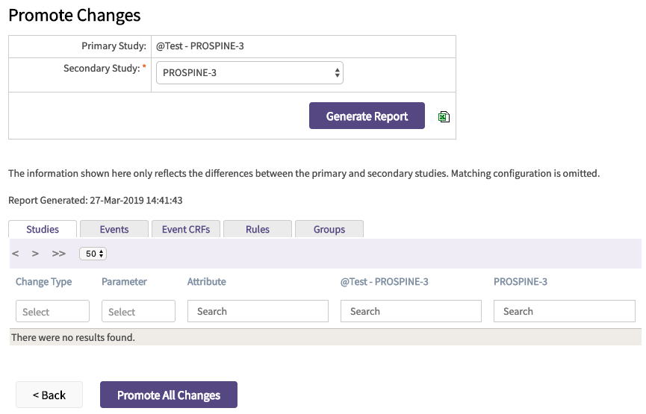Switch to the Events tab
The height and width of the screenshot is (414, 646).
coord(114,229)
